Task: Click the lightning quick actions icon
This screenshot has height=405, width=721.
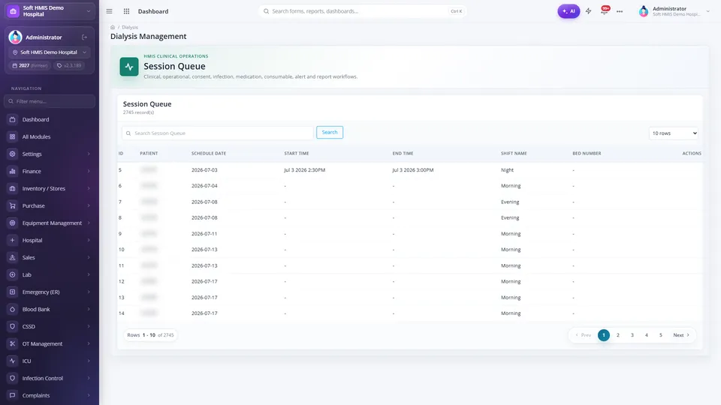Action: 588,11
